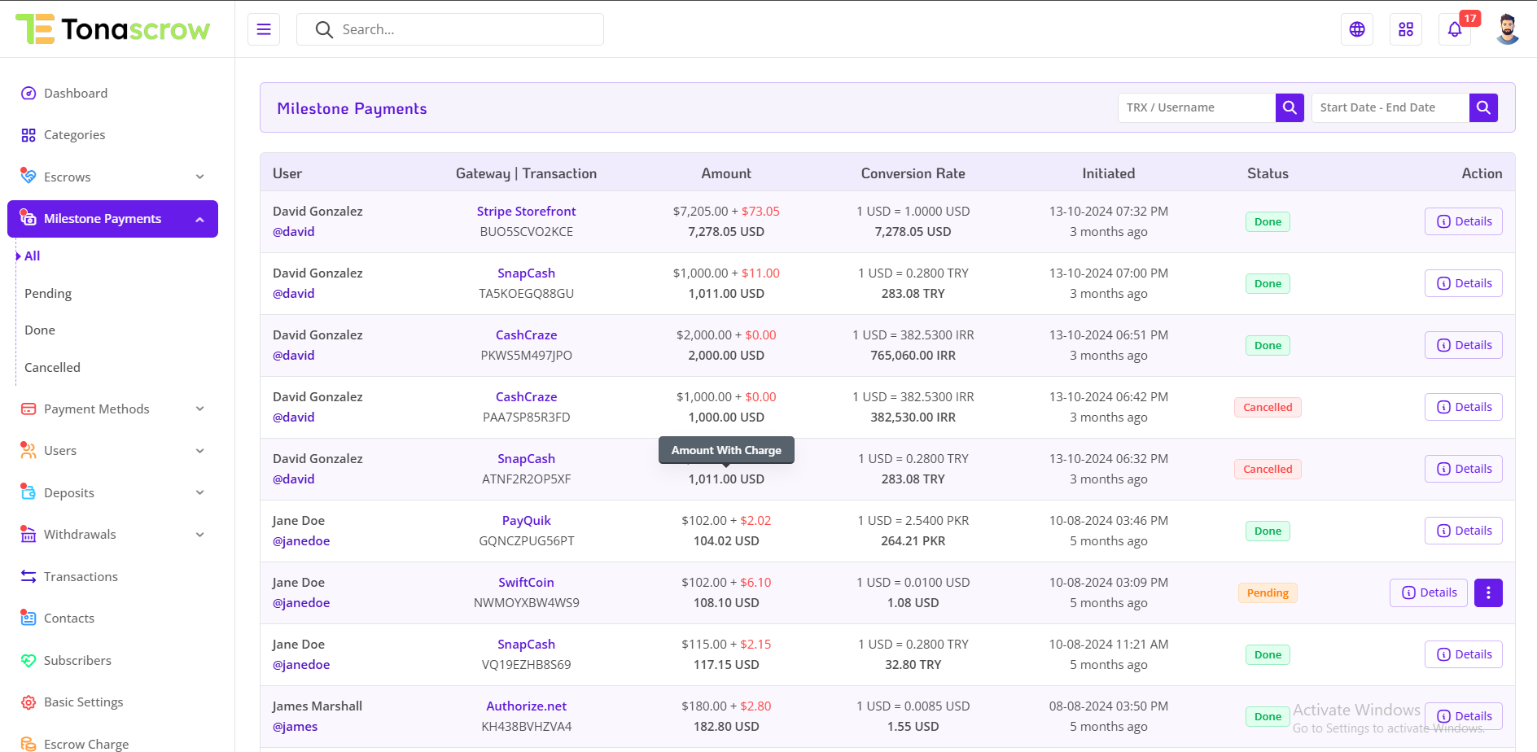Click the date range search button
This screenshot has height=752, width=1537.
pyautogui.click(x=1483, y=107)
